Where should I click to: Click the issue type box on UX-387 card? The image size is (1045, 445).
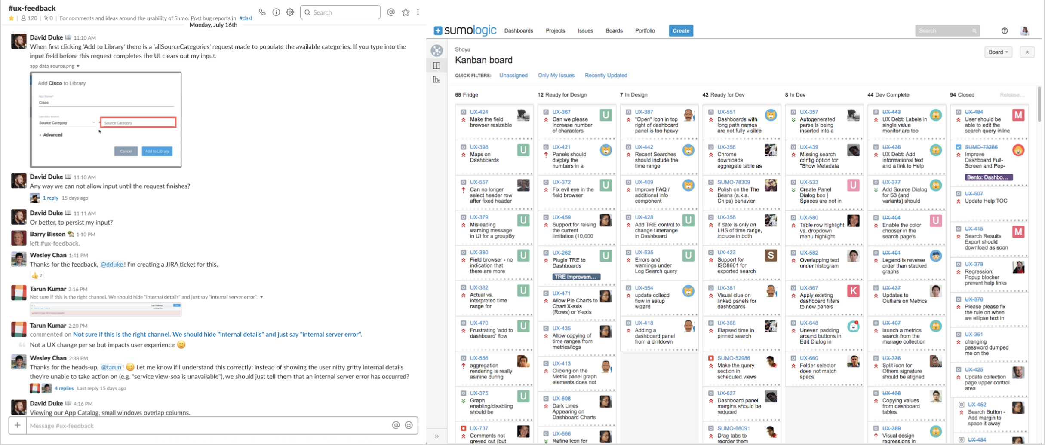pos(629,112)
